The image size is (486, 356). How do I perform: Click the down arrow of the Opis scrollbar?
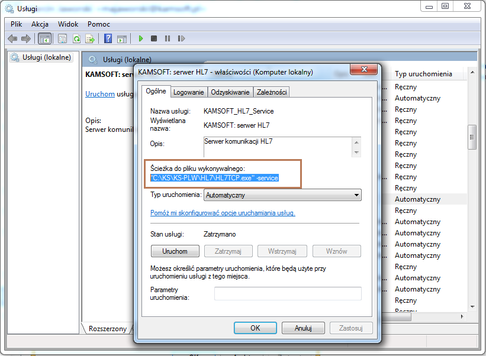point(356,153)
